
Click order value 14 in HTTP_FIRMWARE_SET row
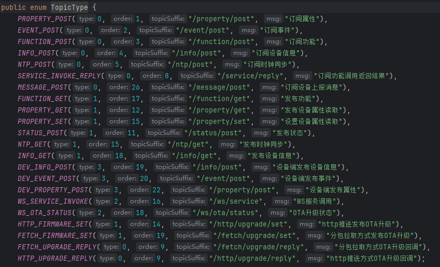[157, 224]
